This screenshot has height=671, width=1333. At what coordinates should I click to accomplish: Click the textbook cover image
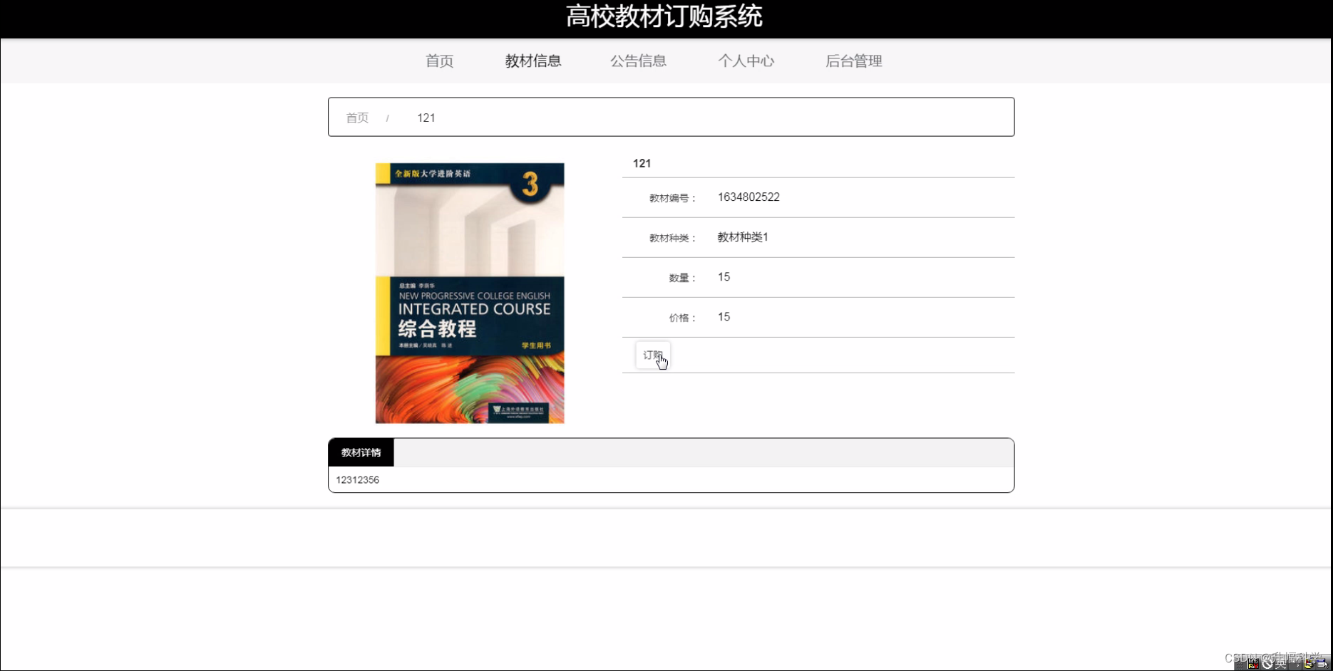tap(468, 293)
